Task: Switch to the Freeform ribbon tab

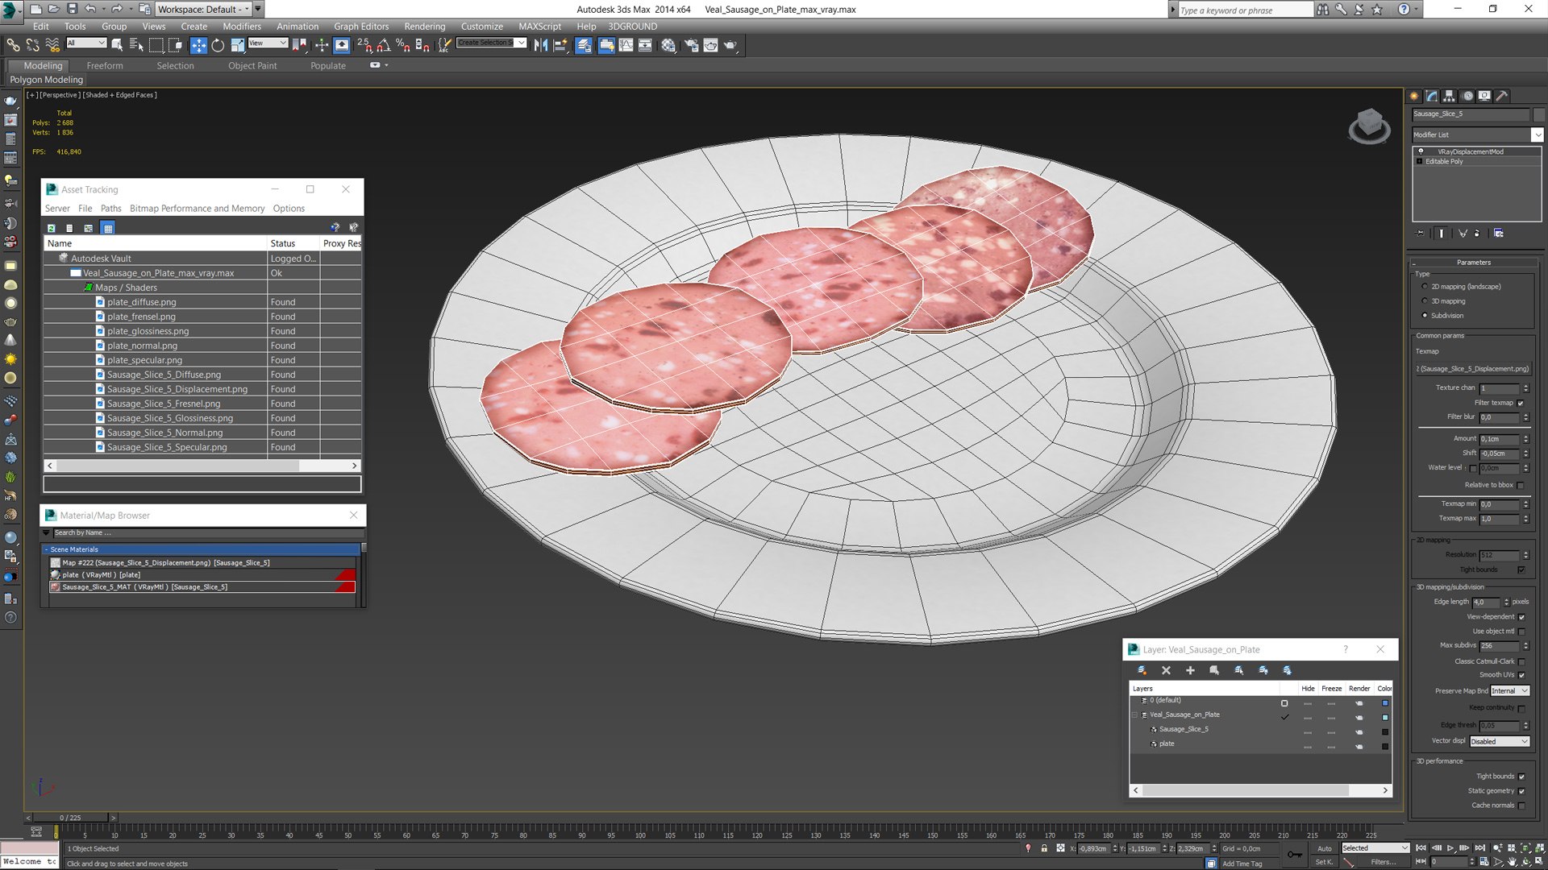Action: (x=105, y=66)
